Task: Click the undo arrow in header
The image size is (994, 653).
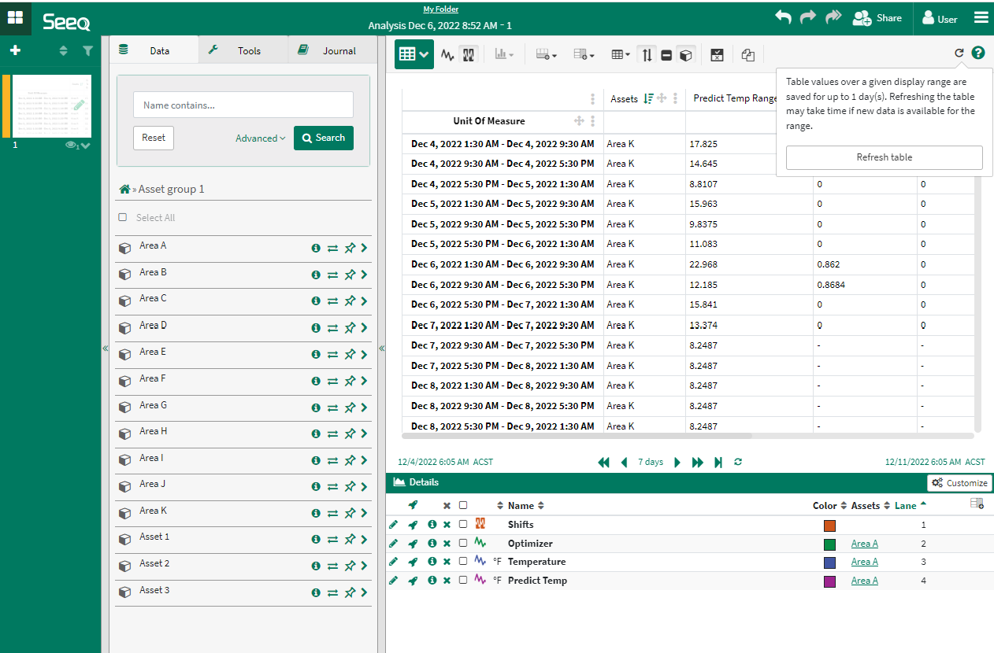Action: point(783,17)
